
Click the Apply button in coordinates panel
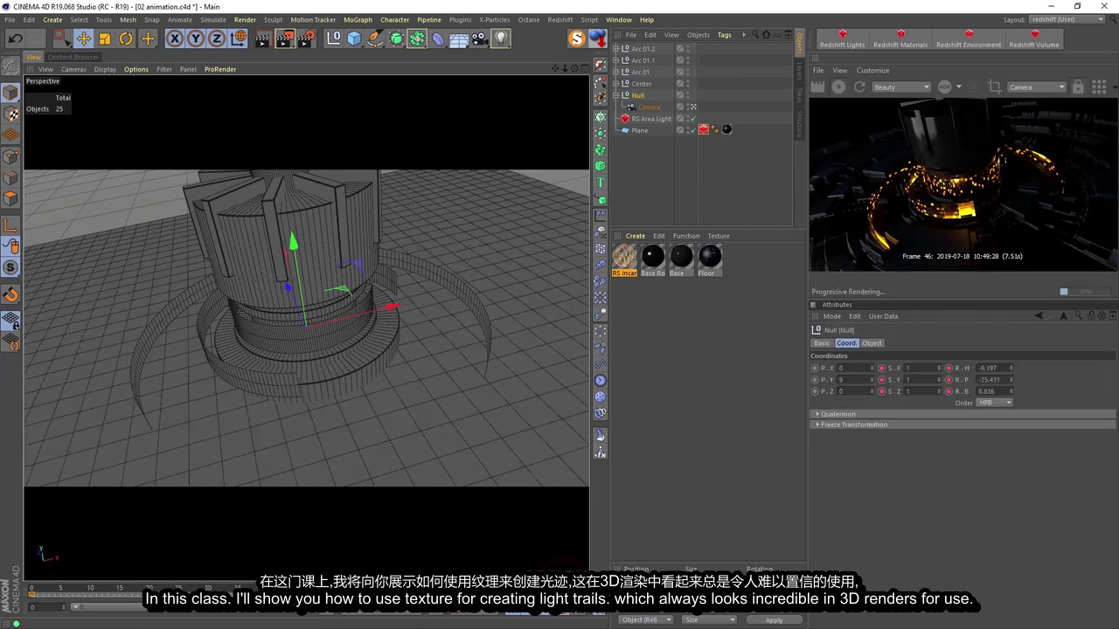point(774,620)
